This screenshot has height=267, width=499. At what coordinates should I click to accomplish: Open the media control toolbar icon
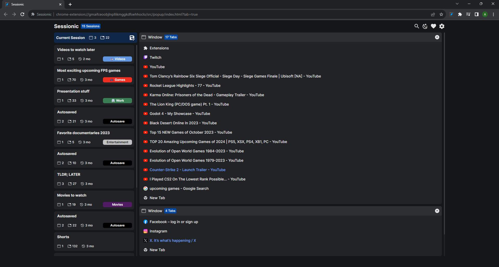468,14
